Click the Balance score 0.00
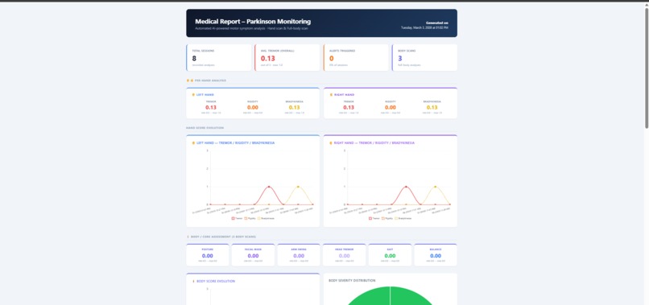Viewport: 649px width, 305px height. click(436, 256)
